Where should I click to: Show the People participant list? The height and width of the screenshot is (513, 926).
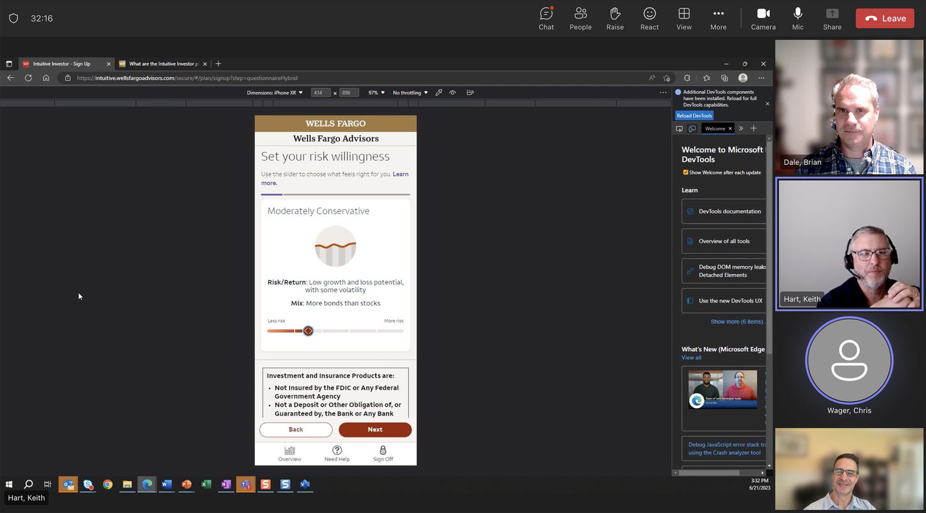(580, 19)
